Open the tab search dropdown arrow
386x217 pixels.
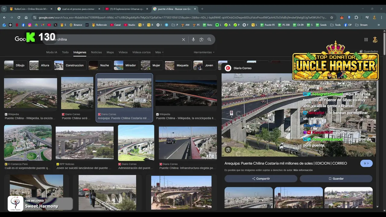coord(4,9)
